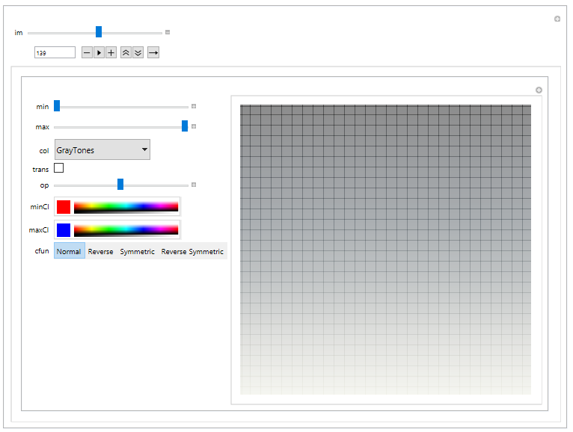Click the min slider handle

point(57,106)
